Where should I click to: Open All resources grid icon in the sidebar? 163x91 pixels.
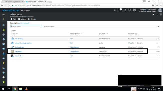(x=4, y=30)
